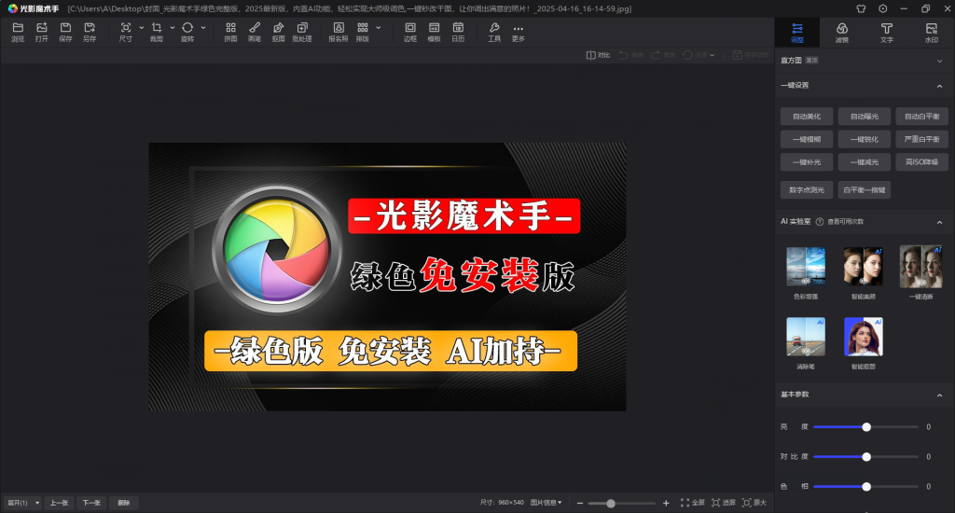The width and height of the screenshot is (955, 513).
Task: Click the 排版 layout tool
Action: 363,32
